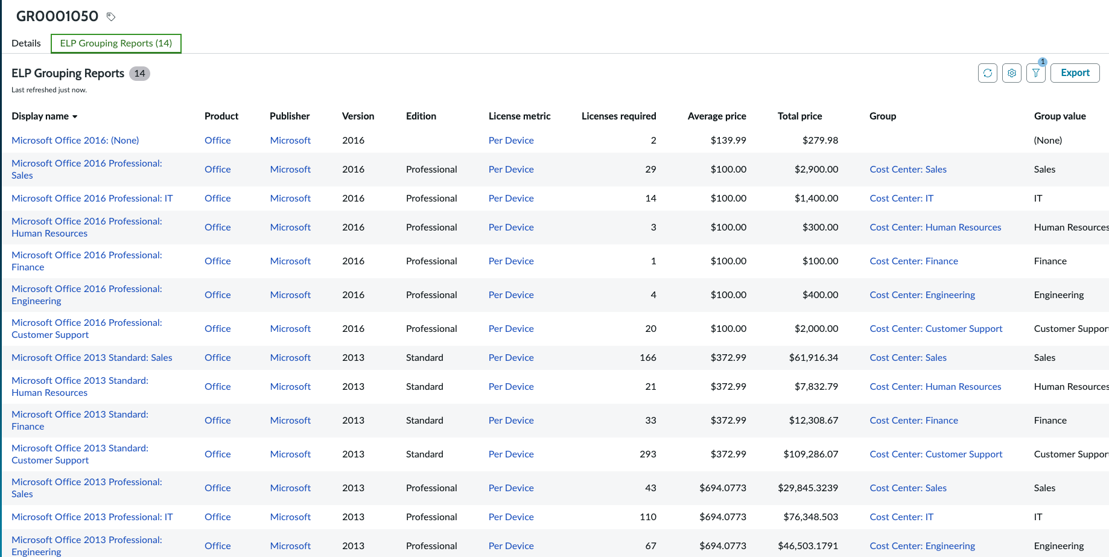The width and height of the screenshot is (1109, 557).
Task: Open Microsoft Office 2013 Professional: Sales record
Action: (87, 488)
